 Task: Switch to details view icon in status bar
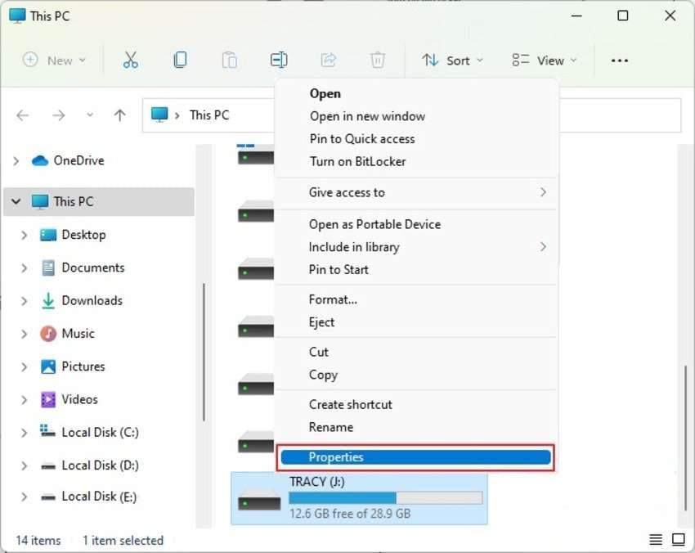(x=656, y=540)
